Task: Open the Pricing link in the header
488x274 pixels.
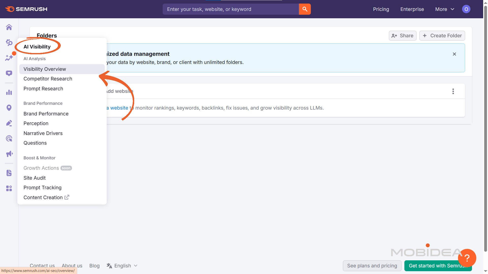Action: pyautogui.click(x=381, y=9)
